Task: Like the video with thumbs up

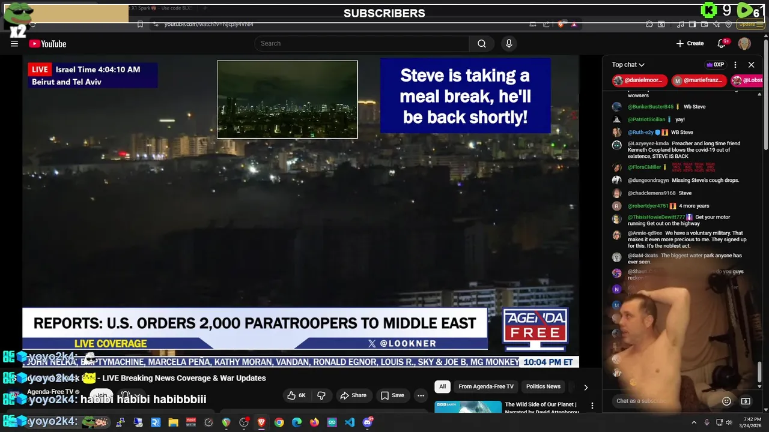Action: coord(297,395)
